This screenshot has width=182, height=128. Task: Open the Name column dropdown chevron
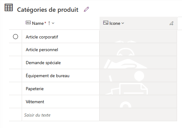pyautogui.click(x=53, y=23)
